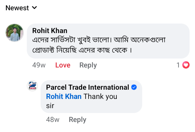
Task: Reply to Parcel Trade International's comment
Action: [x=77, y=120]
